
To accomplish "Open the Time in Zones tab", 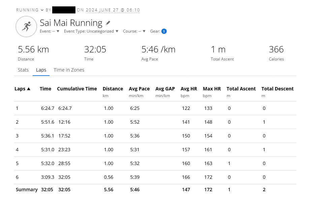I will (69, 70).
